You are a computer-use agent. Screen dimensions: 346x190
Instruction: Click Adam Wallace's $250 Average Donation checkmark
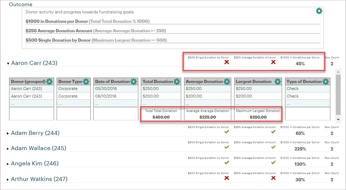[273, 147]
